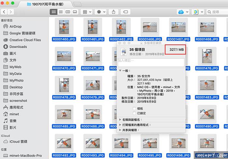Expand the 共享與權限 section

[x=120, y=130]
